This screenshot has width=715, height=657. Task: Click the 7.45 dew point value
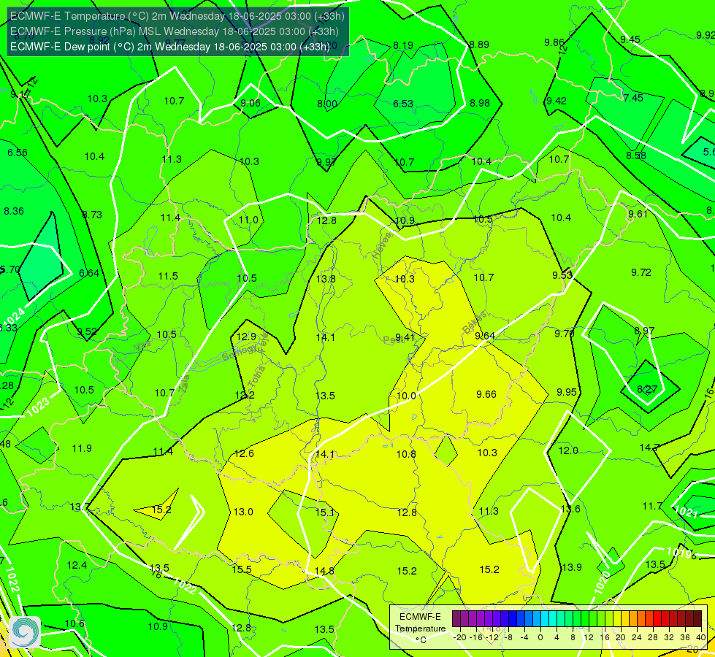coord(633,98)
